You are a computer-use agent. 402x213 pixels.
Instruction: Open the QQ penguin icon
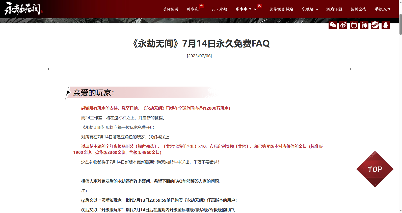(386, 25)
